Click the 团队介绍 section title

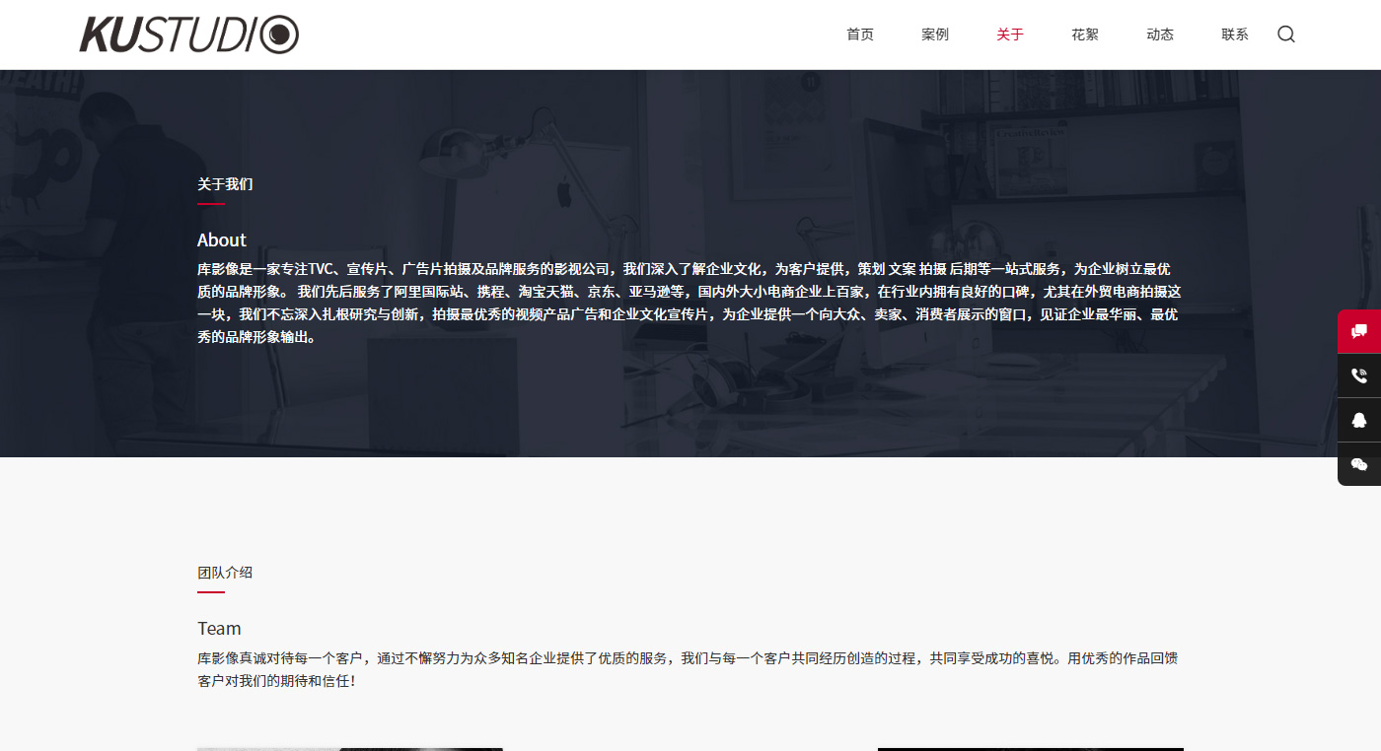click(x=225, y=573)
